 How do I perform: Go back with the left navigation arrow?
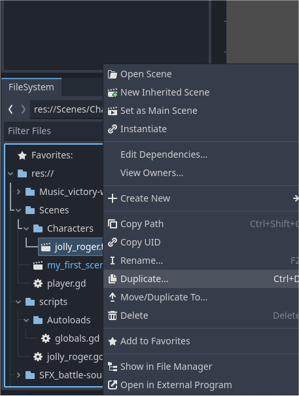(x=10, y=109)
